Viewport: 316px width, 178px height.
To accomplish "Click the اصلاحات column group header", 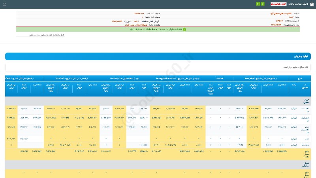I will (220, 78).
